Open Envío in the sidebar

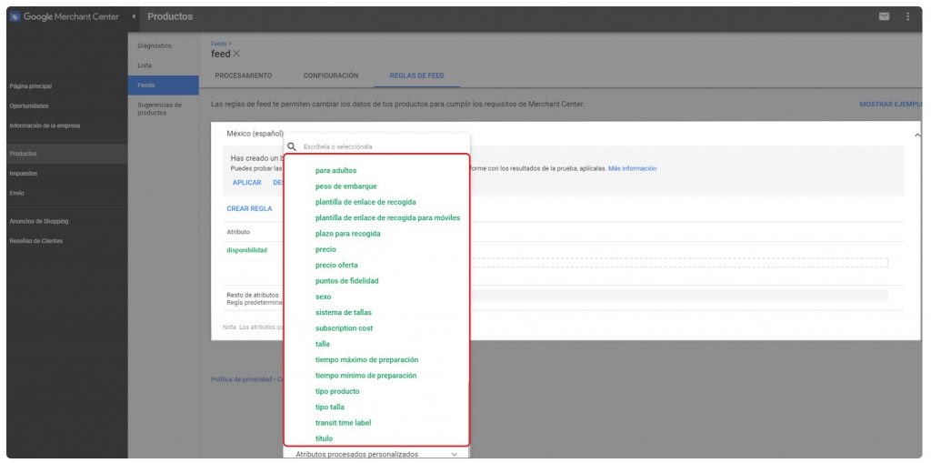coord(16,193)
